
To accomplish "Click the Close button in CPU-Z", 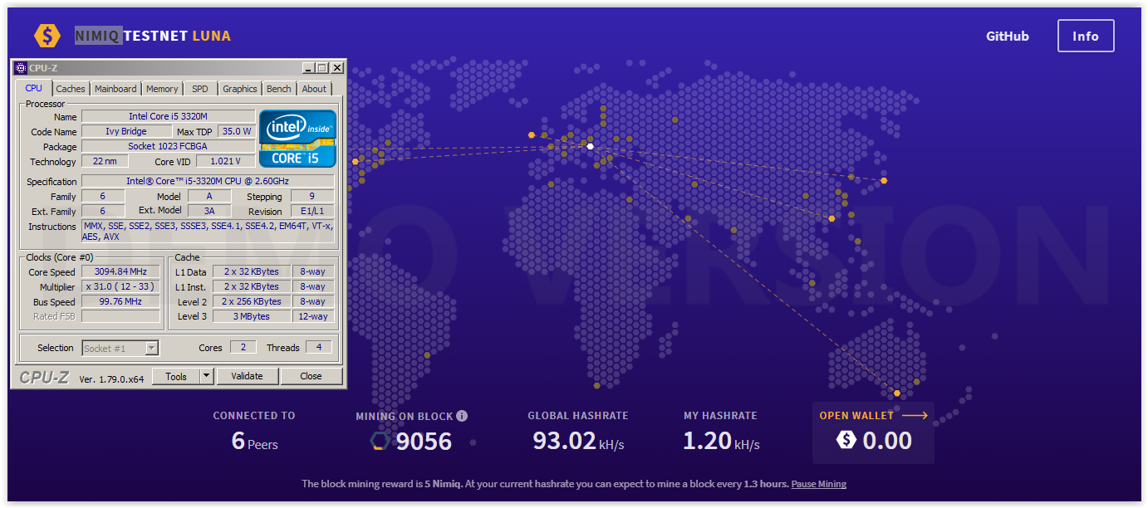I will [312, 376].
